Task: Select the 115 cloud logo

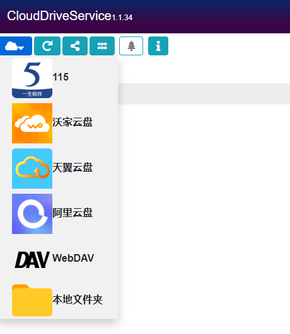Action: point(32,78)
